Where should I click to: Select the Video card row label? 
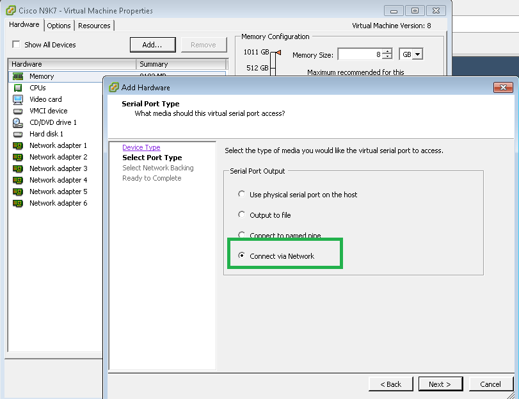point(45,99)
